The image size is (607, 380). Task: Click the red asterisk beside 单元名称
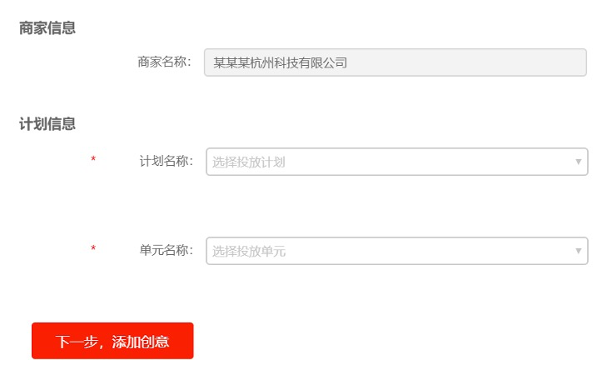(x=93, y=247)
